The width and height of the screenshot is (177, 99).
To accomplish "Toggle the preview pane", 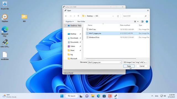I will 142,21.
